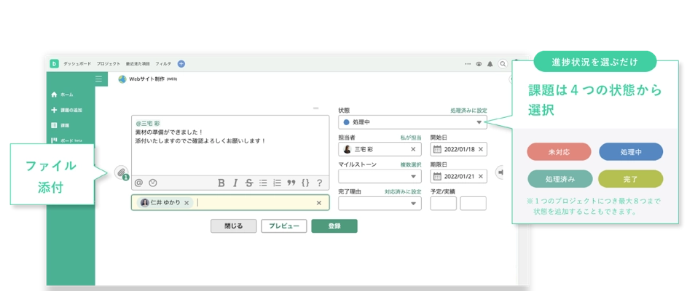Open the emoji picker icon
Viewport: 687px width, 291px height.
point(153,183)
